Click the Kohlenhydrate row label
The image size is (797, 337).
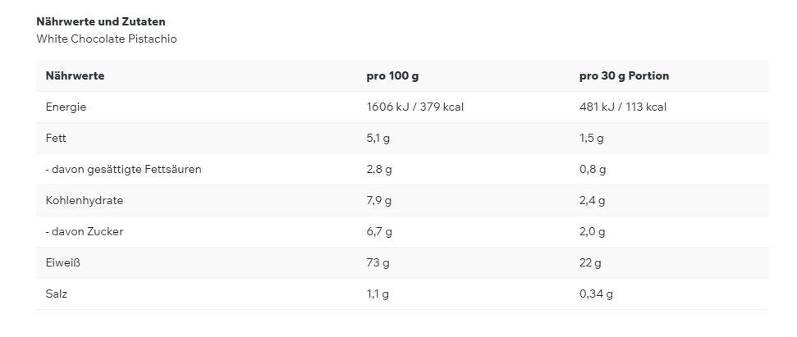(85, 200)
